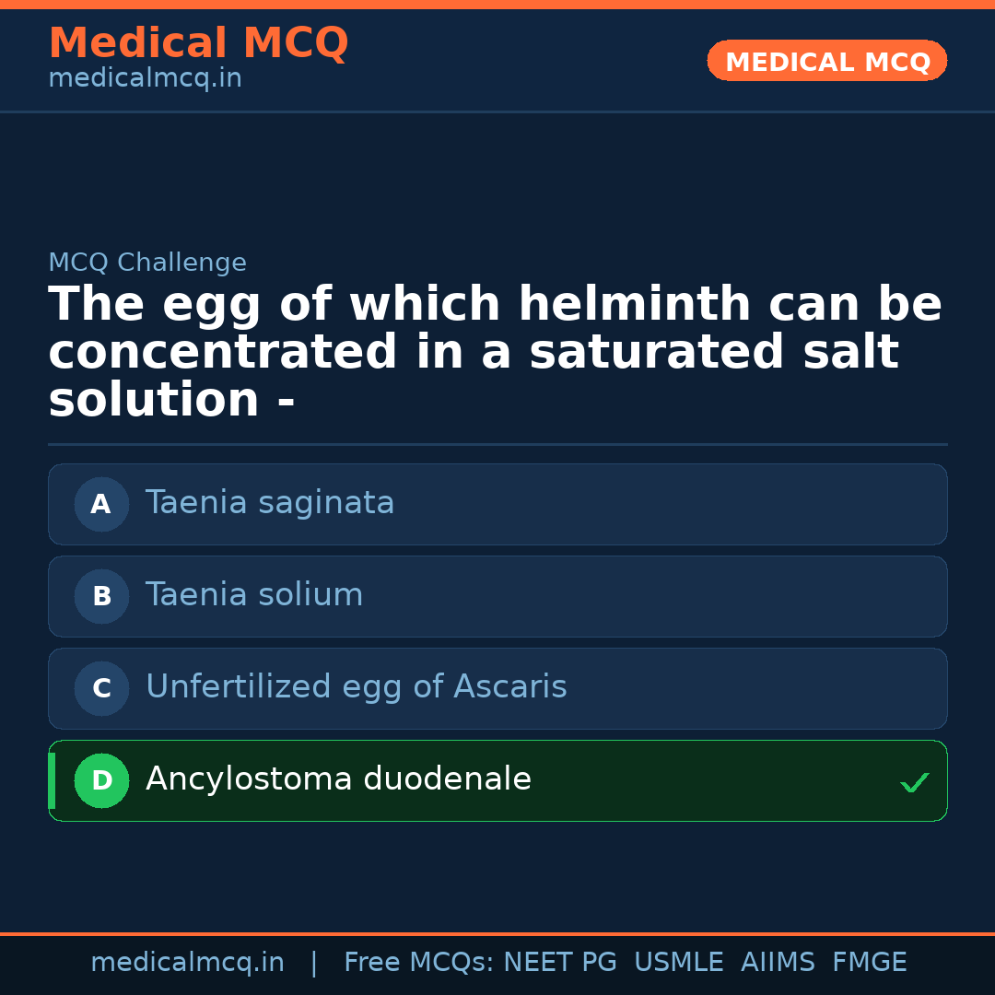Open the medicalmcq.in link in the footer

(187, 963)
